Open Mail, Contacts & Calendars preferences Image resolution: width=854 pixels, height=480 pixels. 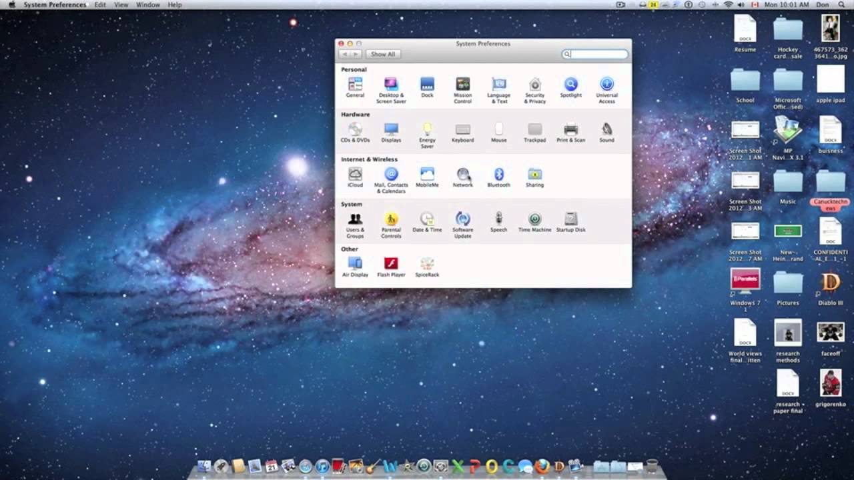pos(391,180)
